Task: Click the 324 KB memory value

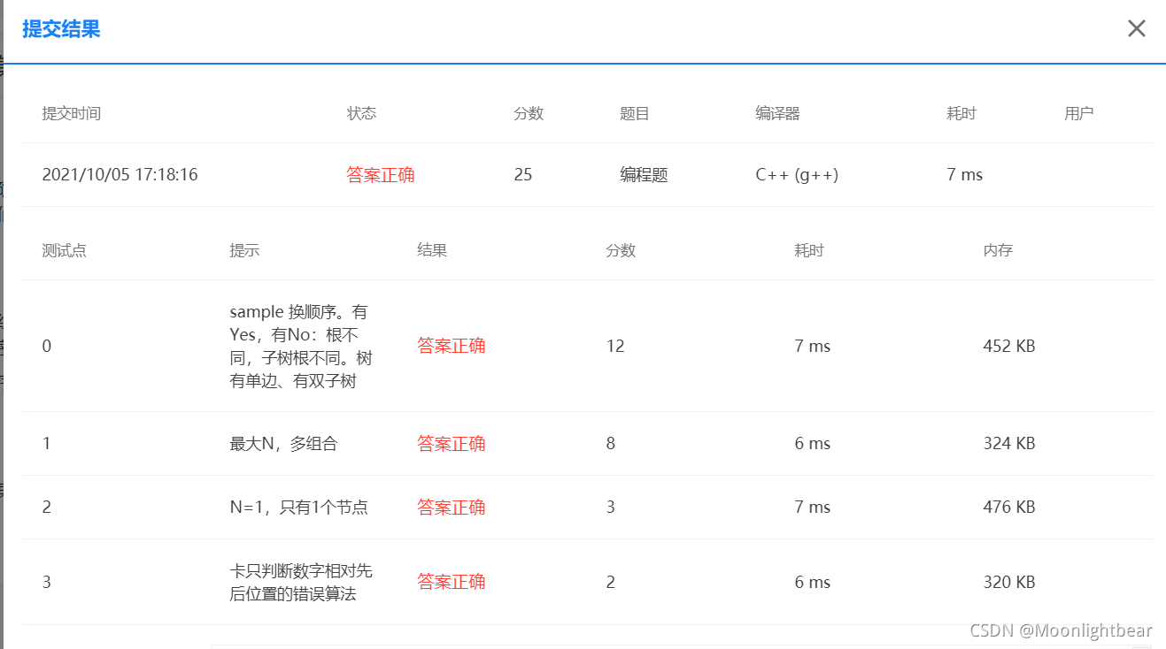Action: pos(1009,444)
